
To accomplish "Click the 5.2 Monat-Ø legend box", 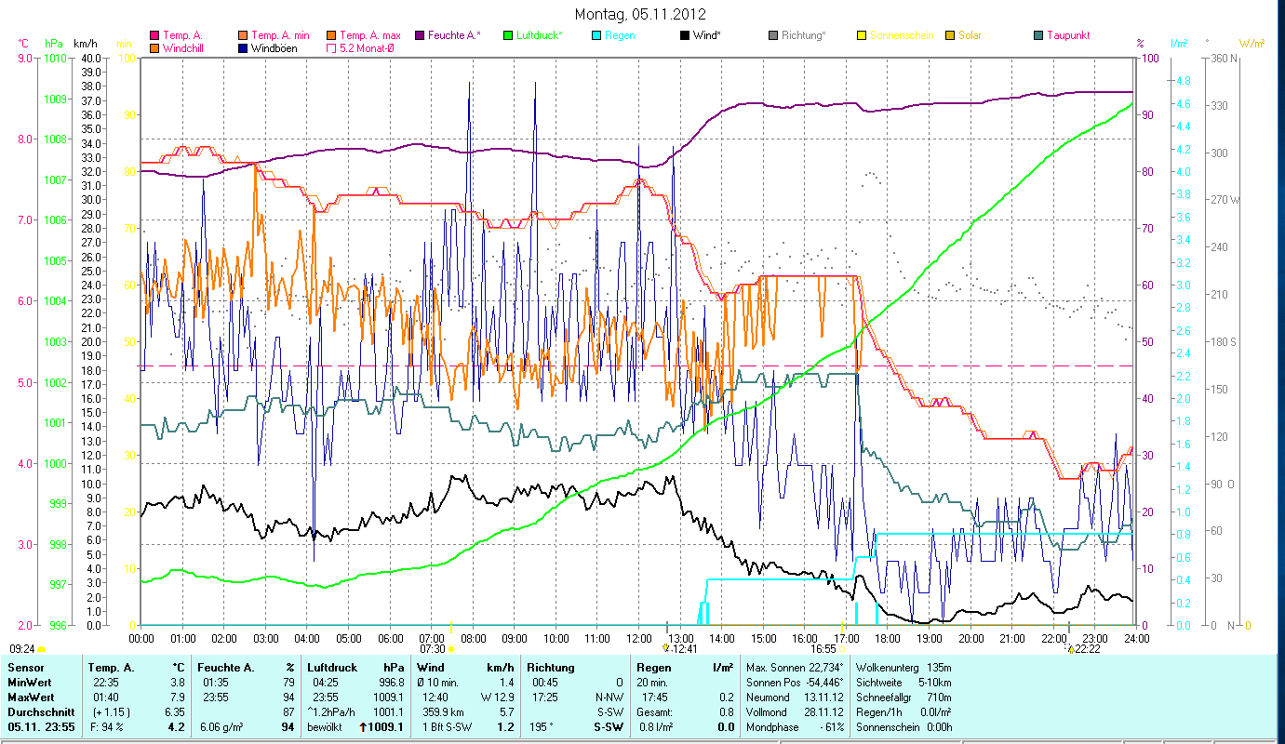I will pyautogui.click(x=332, y=47).
